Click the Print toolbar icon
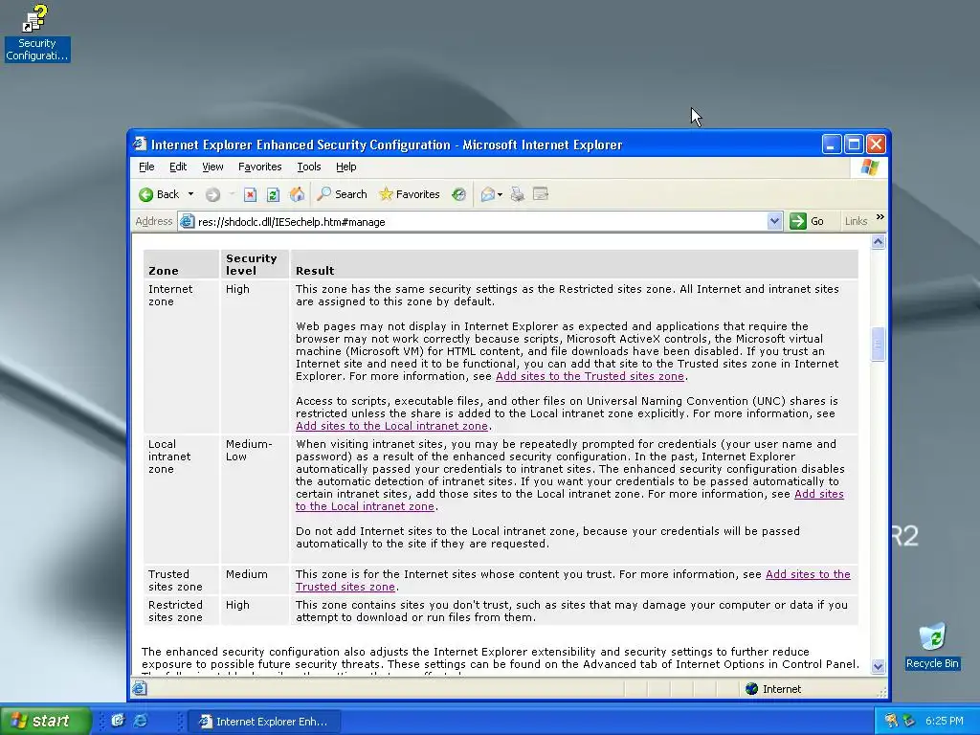 click(x=518, y=194)
